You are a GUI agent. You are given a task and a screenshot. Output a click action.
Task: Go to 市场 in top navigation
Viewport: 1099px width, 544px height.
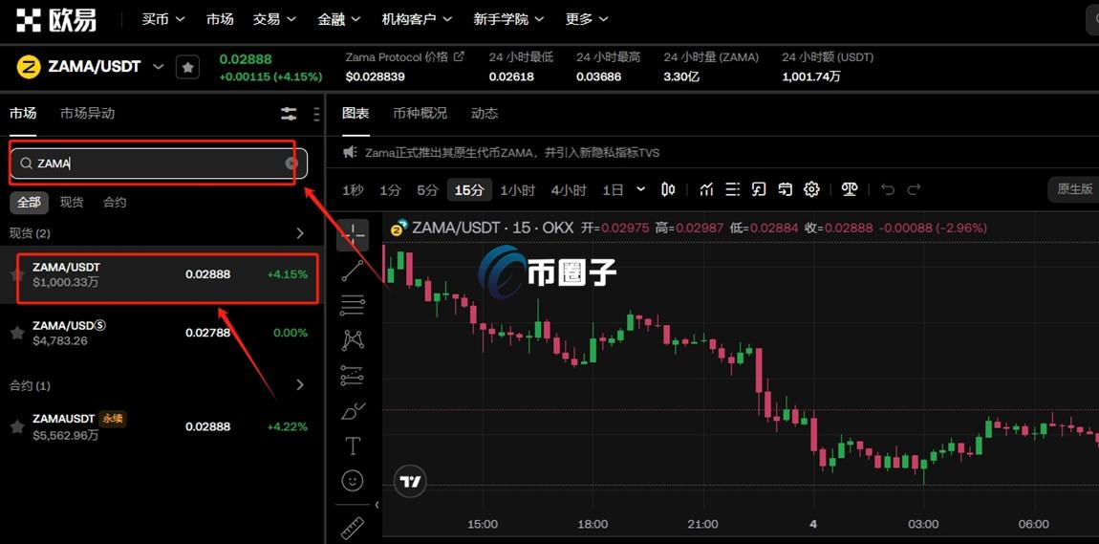click(220, 20)
